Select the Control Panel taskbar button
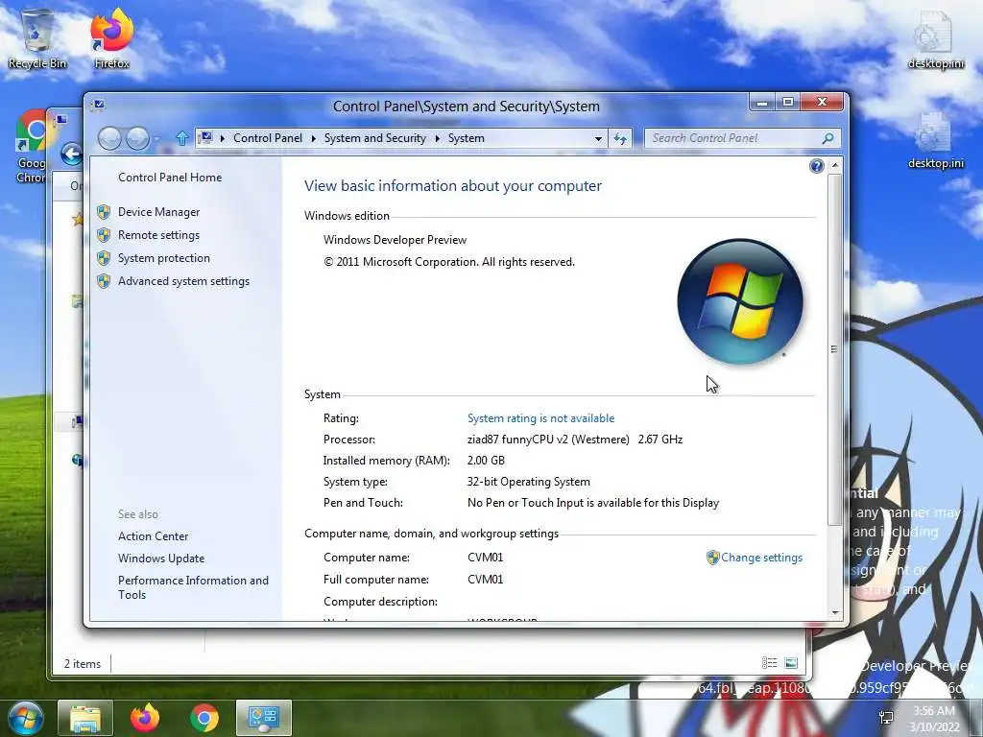The width and height of the screenshot is (983, 737). (x=264, y=718)
